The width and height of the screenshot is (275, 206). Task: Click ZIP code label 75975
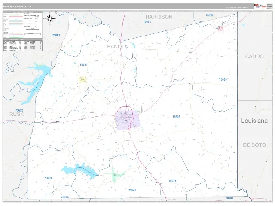[x=65, y=197]
